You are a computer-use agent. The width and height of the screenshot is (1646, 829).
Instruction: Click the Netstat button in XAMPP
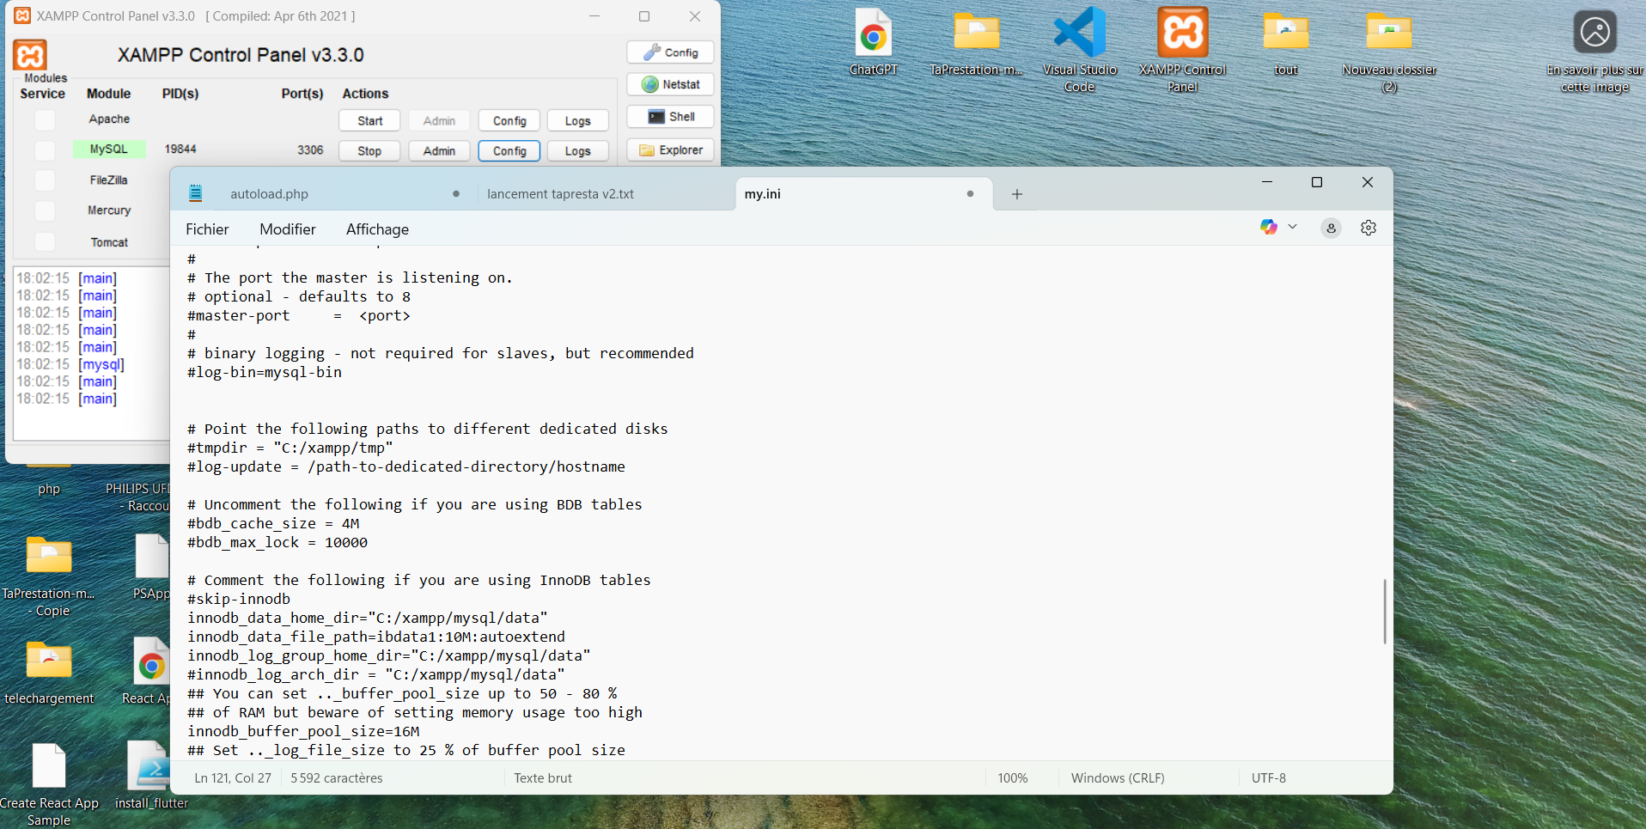pos(670,84)
